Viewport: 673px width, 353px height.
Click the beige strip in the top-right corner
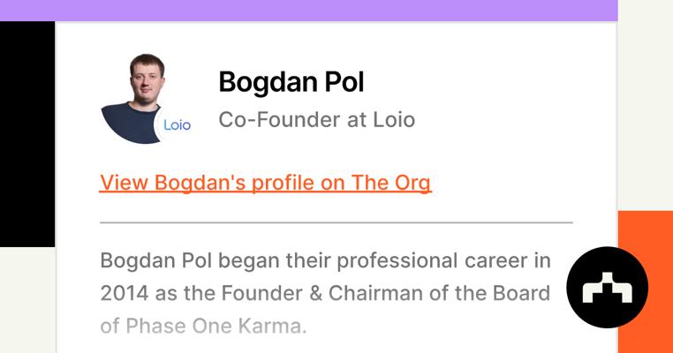click(x=645, y=88)
